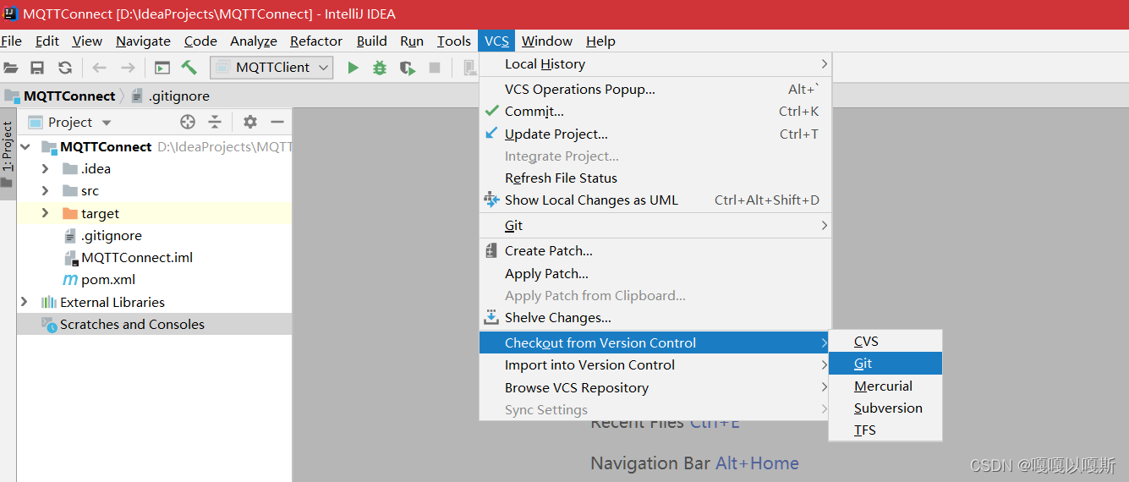The height and width of the screenshot is (482, 1129).
Task: Open the Refactor menu
Action: 316,41
